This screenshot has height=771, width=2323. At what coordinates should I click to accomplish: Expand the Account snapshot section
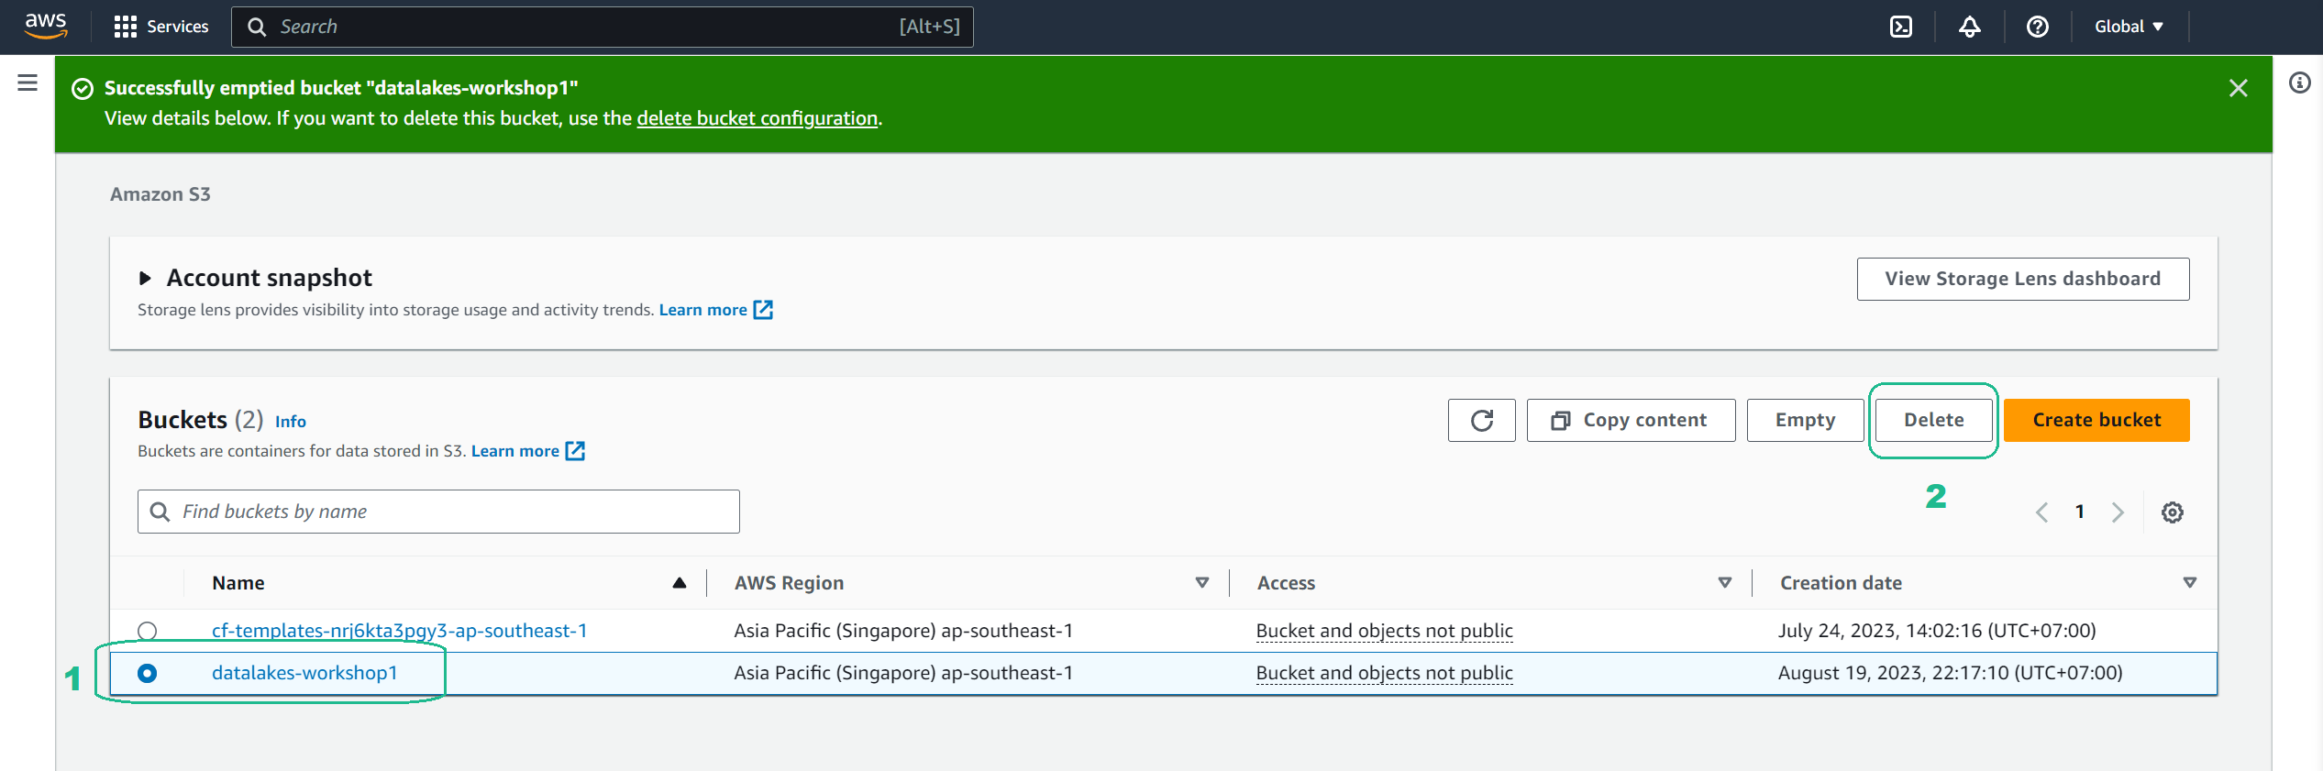coord(144,278)
